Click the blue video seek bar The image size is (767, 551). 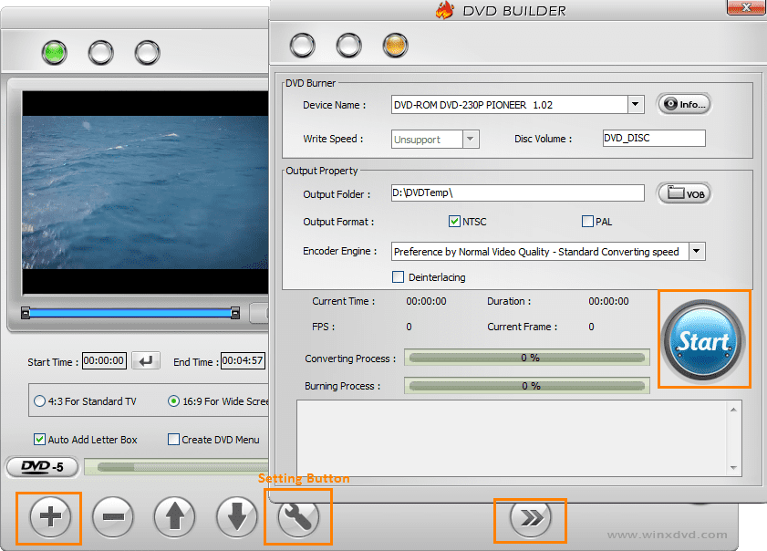click(130, 313)
